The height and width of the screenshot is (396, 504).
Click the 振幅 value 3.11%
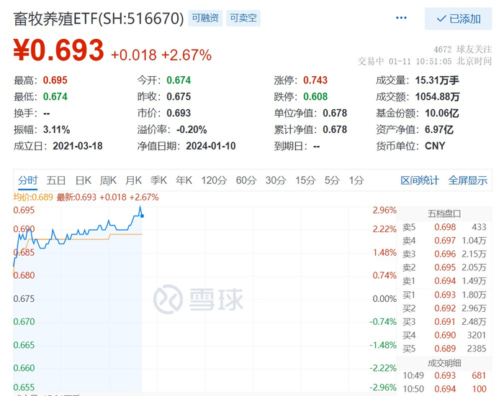pyautogui.click(x=57, y=129)
